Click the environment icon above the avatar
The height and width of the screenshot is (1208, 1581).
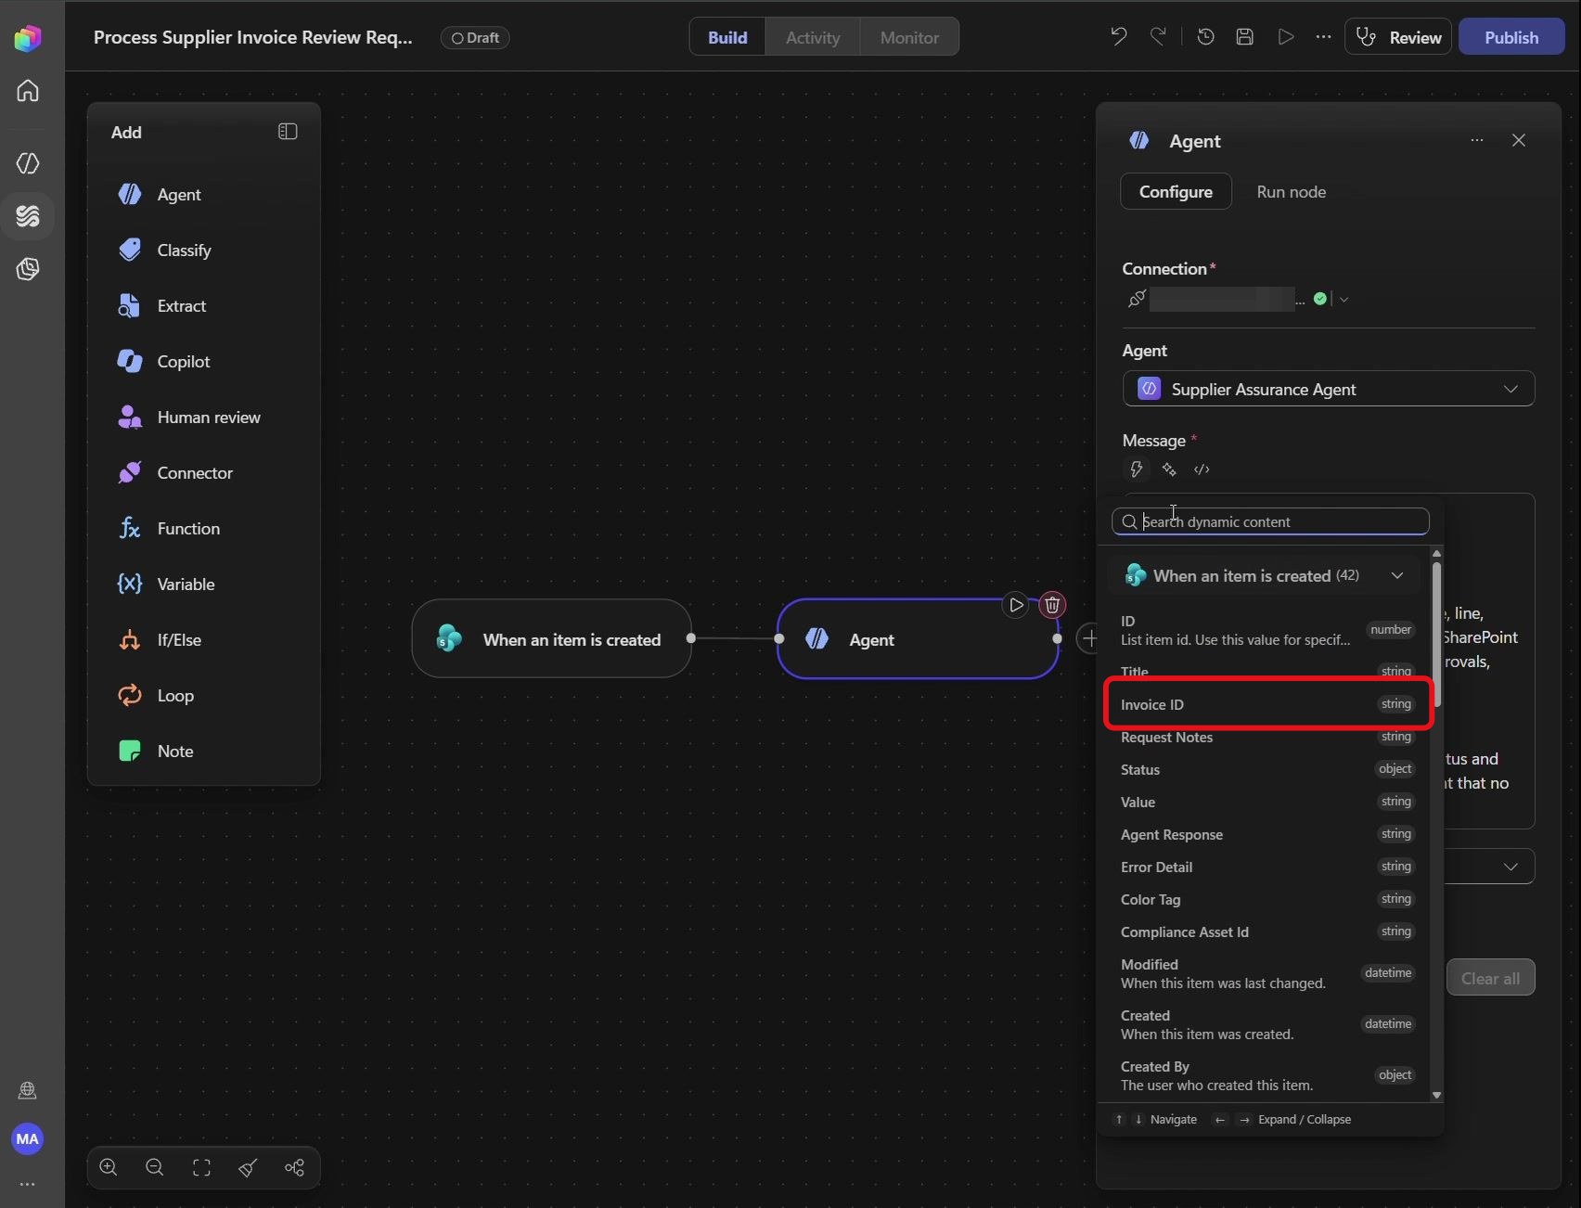click(28, 1090)
